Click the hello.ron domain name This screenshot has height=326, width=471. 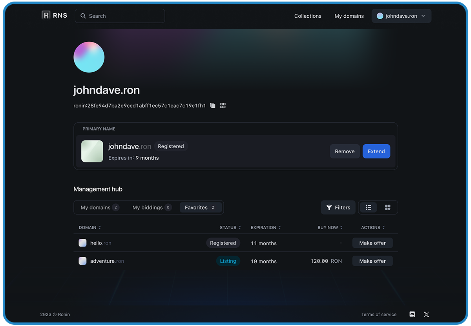(x=101, y=243)
